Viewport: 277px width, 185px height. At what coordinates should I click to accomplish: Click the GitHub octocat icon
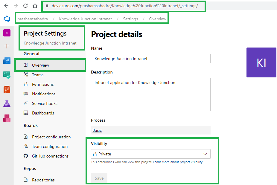(x=26, y=156)
